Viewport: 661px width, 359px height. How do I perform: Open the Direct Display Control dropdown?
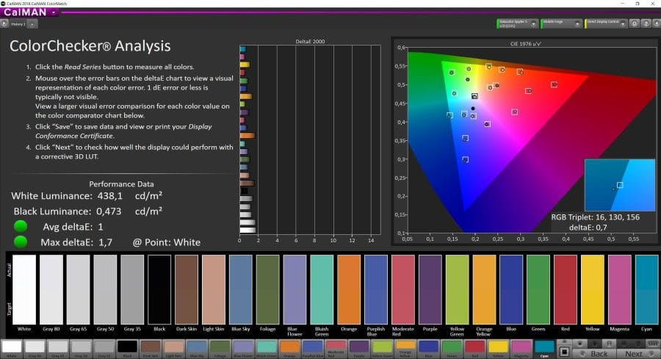[624, 23]
